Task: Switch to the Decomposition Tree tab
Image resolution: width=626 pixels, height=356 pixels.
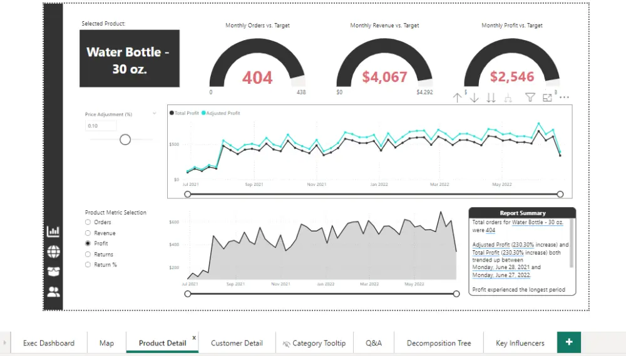Action: (x=439, y=343)
